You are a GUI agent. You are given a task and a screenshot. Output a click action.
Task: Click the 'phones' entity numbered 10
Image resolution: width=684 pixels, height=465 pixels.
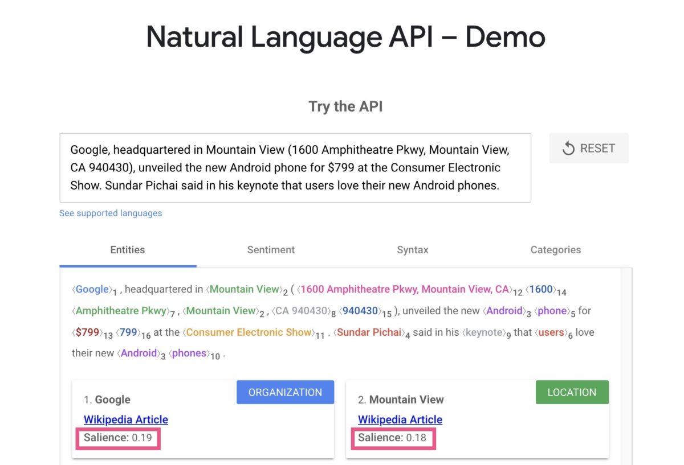point(189,353)
